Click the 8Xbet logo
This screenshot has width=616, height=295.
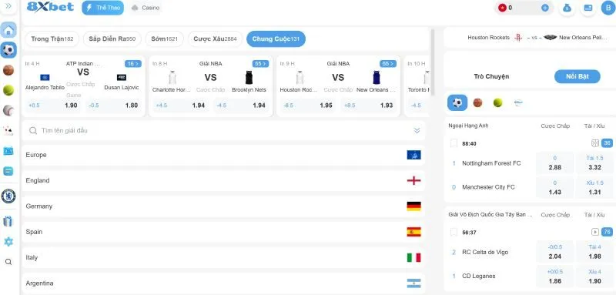(50, 7)
